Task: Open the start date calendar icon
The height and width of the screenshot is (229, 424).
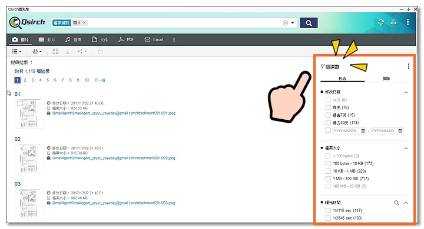Action: tap(363, 131)
